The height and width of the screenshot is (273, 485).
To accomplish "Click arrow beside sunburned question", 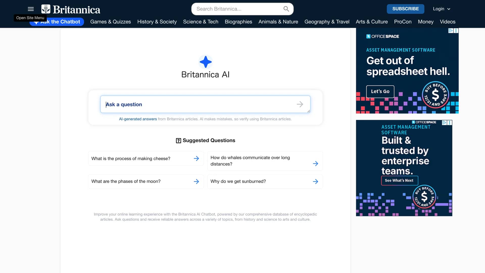I will click(316, 181).
